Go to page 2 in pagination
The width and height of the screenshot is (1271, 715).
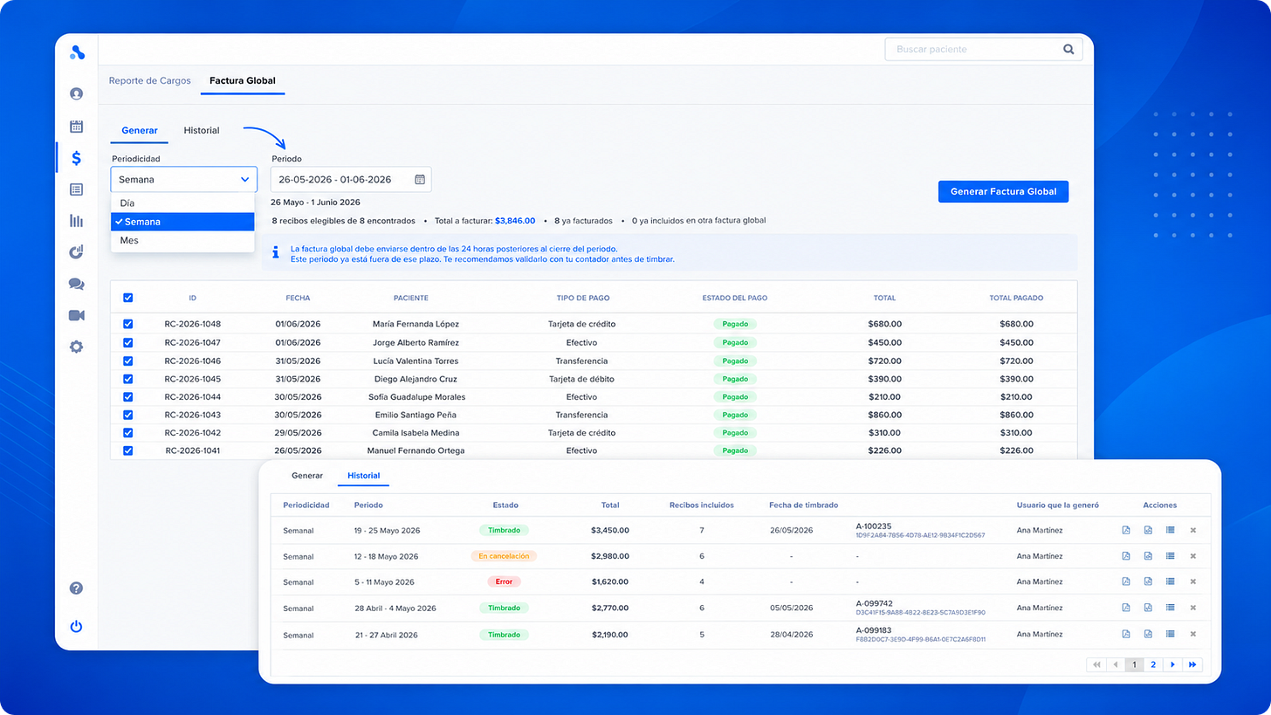pyautogui.click(x=1153, y=665)
